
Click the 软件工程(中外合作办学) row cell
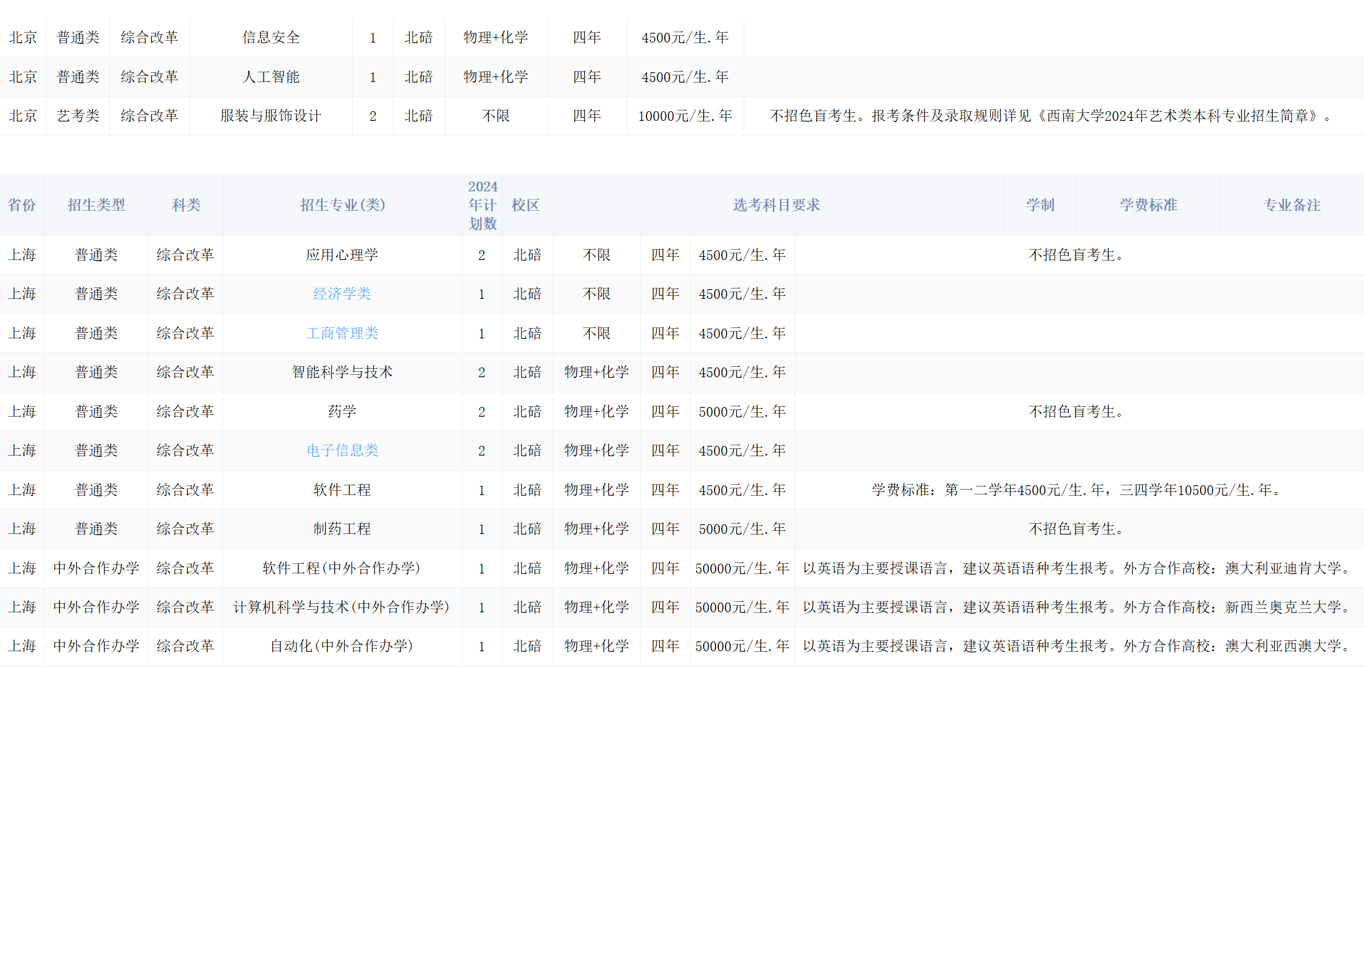[x=341, y=569]
